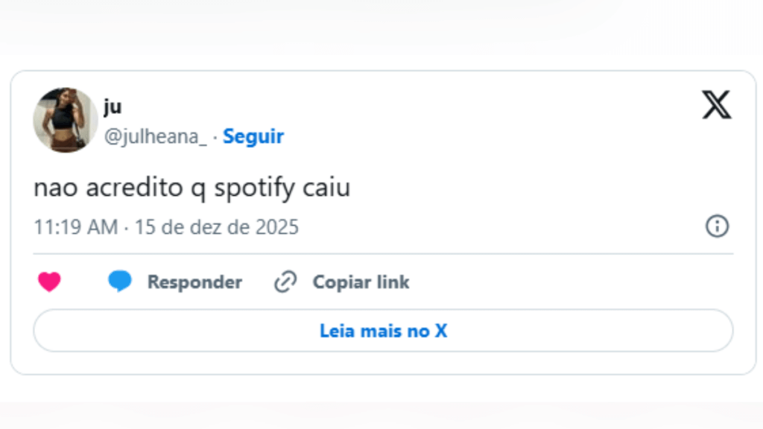Click the year "2025" in the timestamp

(x=276, y=227)
